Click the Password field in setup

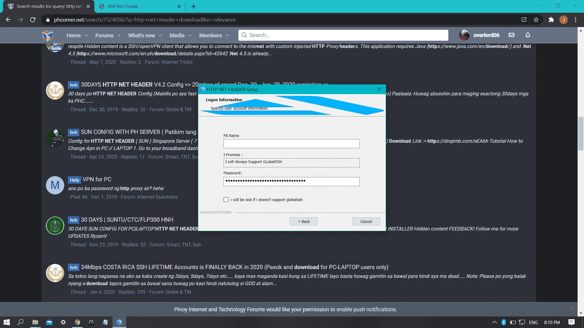(x=291, y=181)
